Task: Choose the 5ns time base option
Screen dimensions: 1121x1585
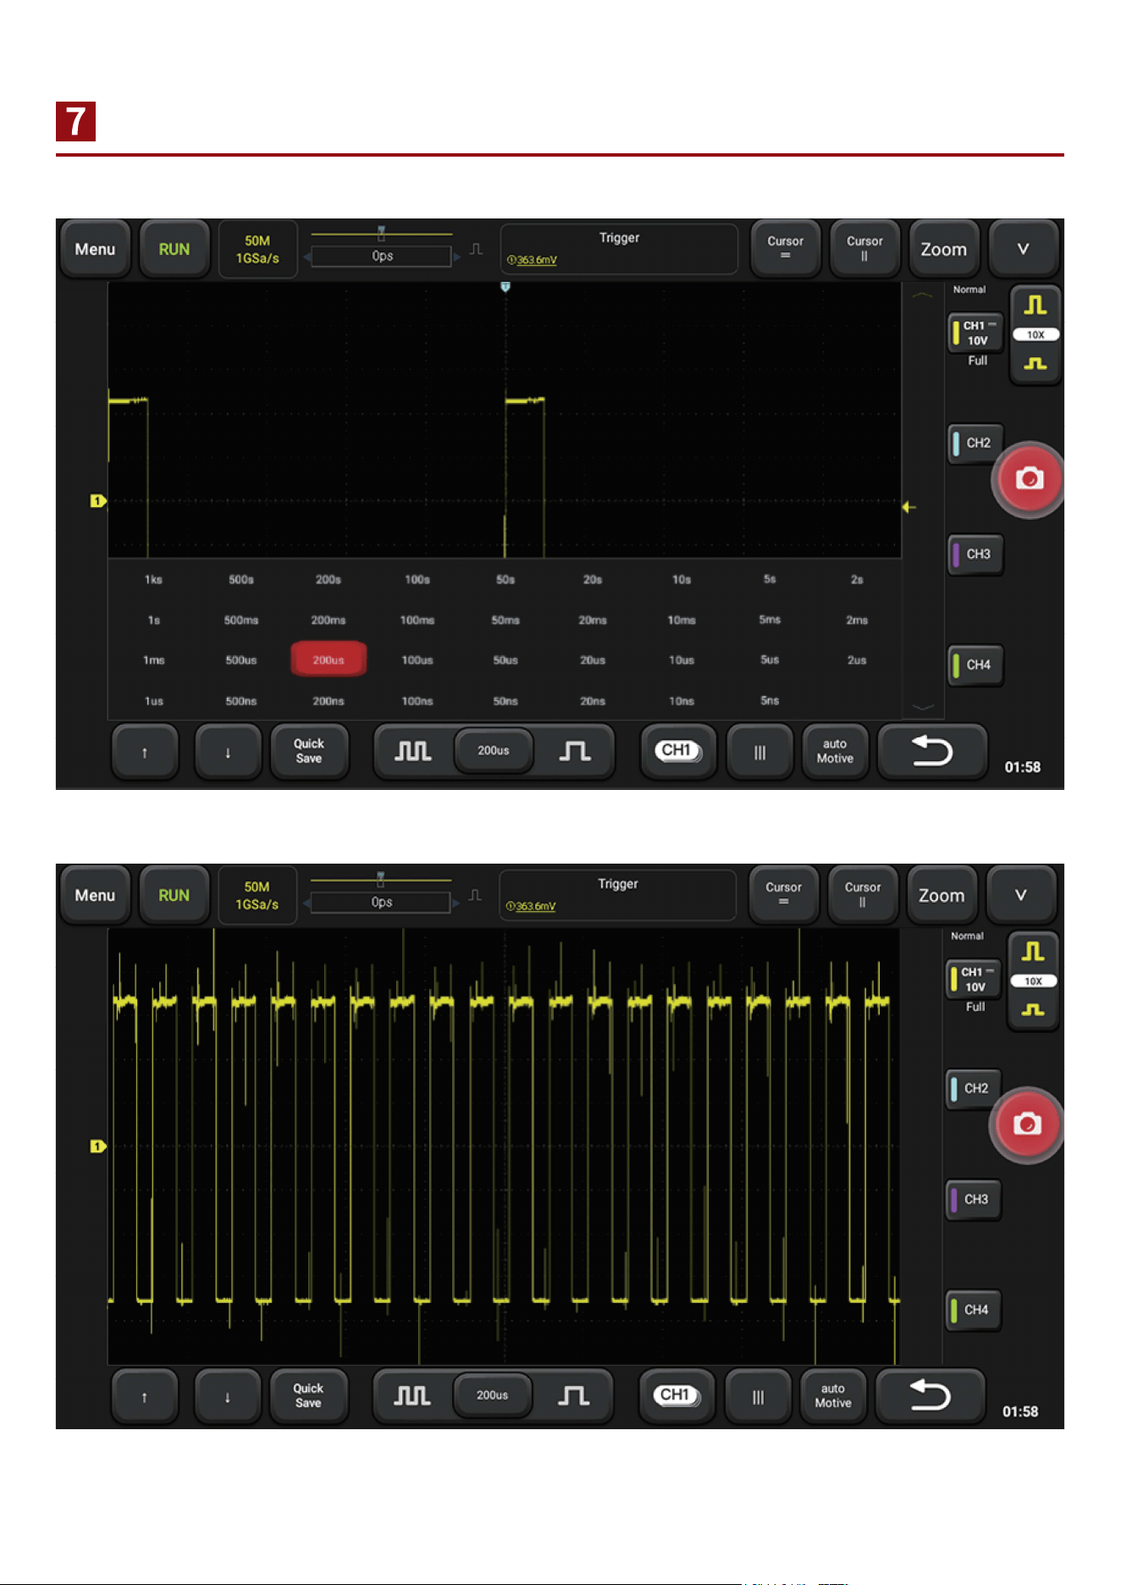Action: coord(770,700)
